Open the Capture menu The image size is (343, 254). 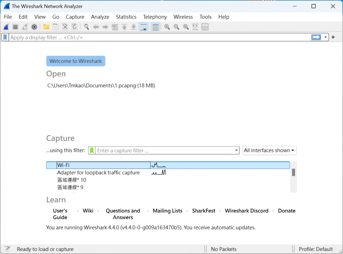coord(75,17)
